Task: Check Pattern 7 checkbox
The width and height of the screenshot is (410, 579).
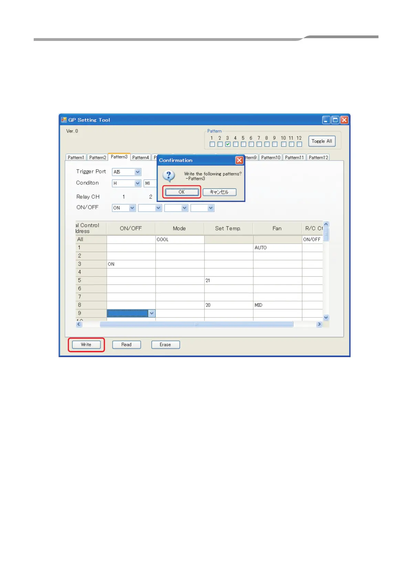Action: coord(259,144)
